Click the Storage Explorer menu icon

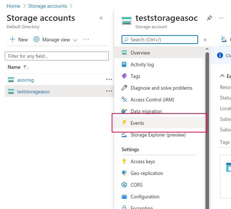[124, 135]
